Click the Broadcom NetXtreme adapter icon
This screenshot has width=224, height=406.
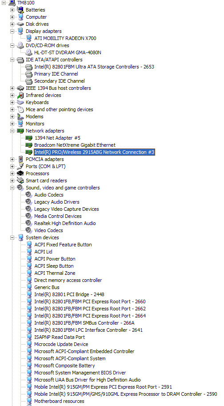click(29, 145)
